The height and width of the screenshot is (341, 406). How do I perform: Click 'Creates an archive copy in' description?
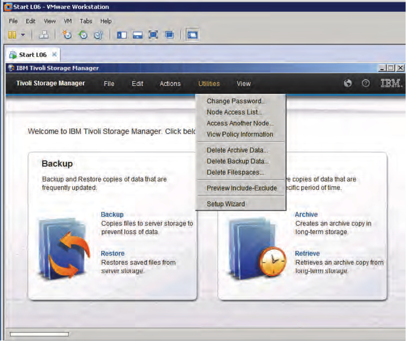(x=333, y=227)
